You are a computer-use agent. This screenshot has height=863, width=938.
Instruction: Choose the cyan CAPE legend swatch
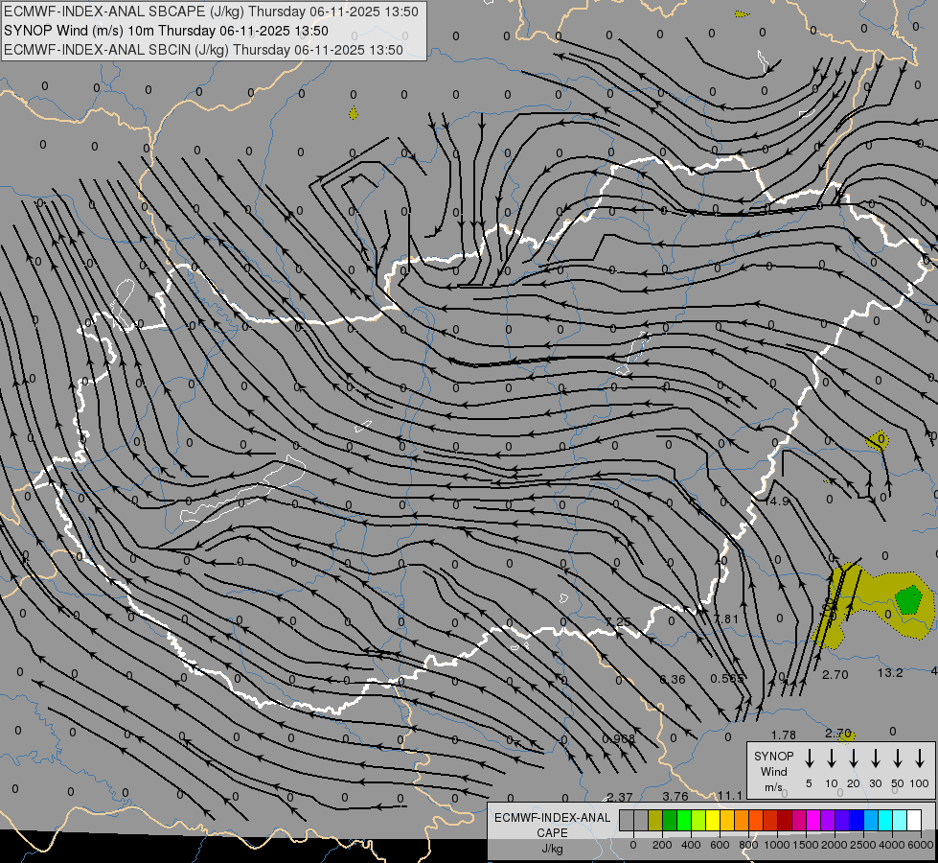[884, 820]
